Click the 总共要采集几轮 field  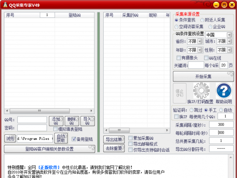pyautogui.click(x=221, y=141)
